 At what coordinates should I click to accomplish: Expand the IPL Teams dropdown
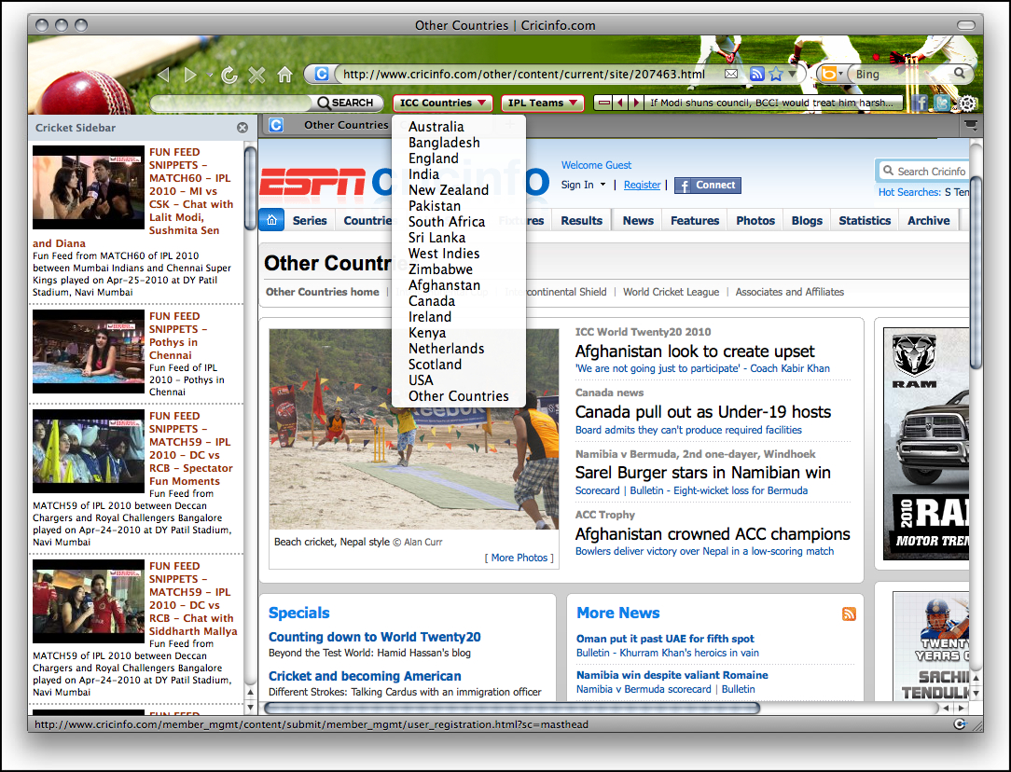click(542, 103)
